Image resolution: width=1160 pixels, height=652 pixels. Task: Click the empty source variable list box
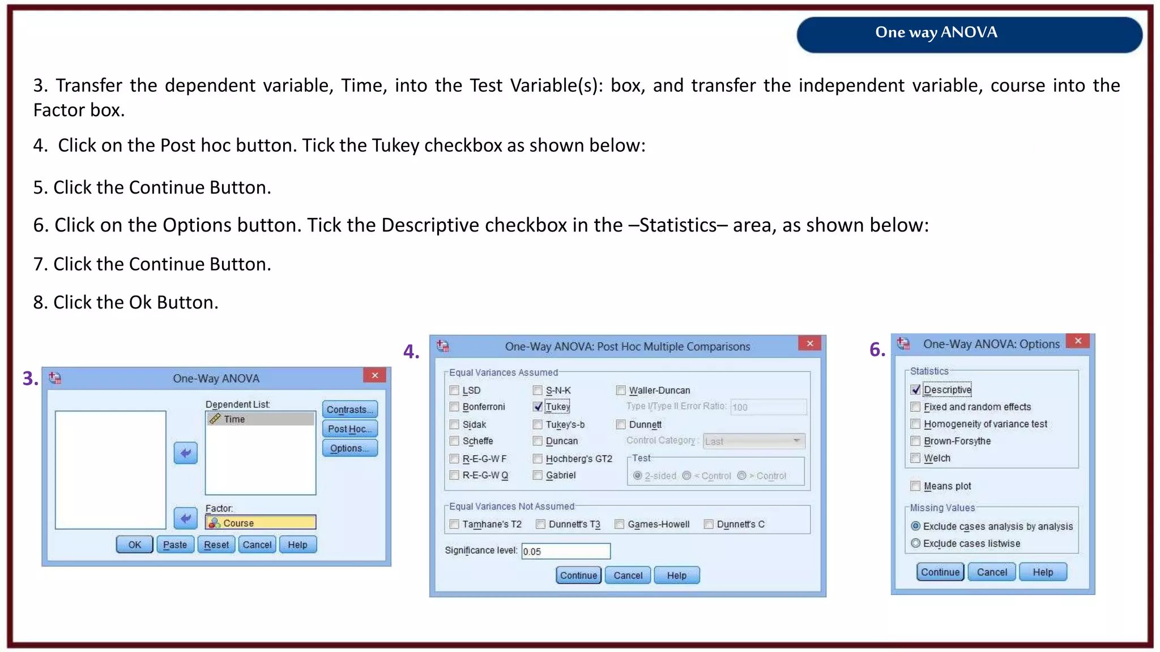pos(110,470)
